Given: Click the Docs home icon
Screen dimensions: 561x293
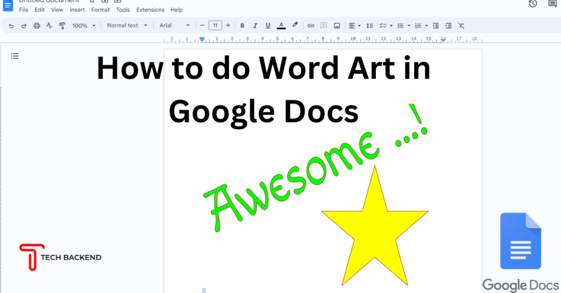Looking at the screenshot, I should tap(8, 5).
